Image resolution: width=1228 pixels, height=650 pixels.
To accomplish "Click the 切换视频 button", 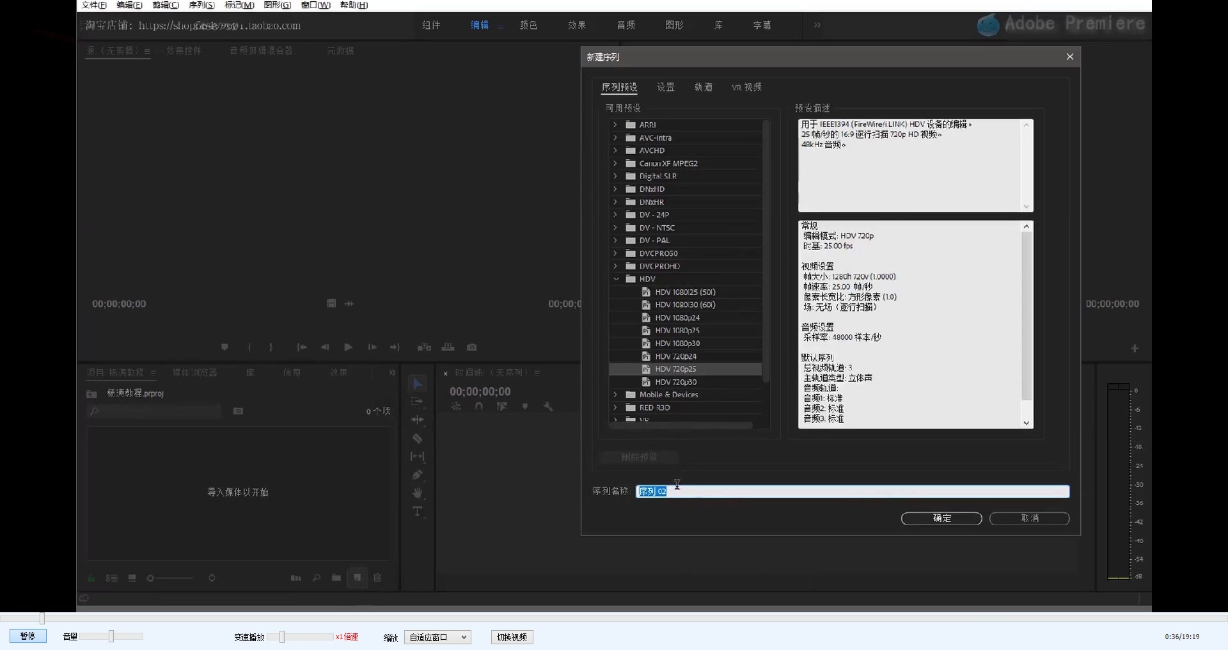I will coord(512,637).
